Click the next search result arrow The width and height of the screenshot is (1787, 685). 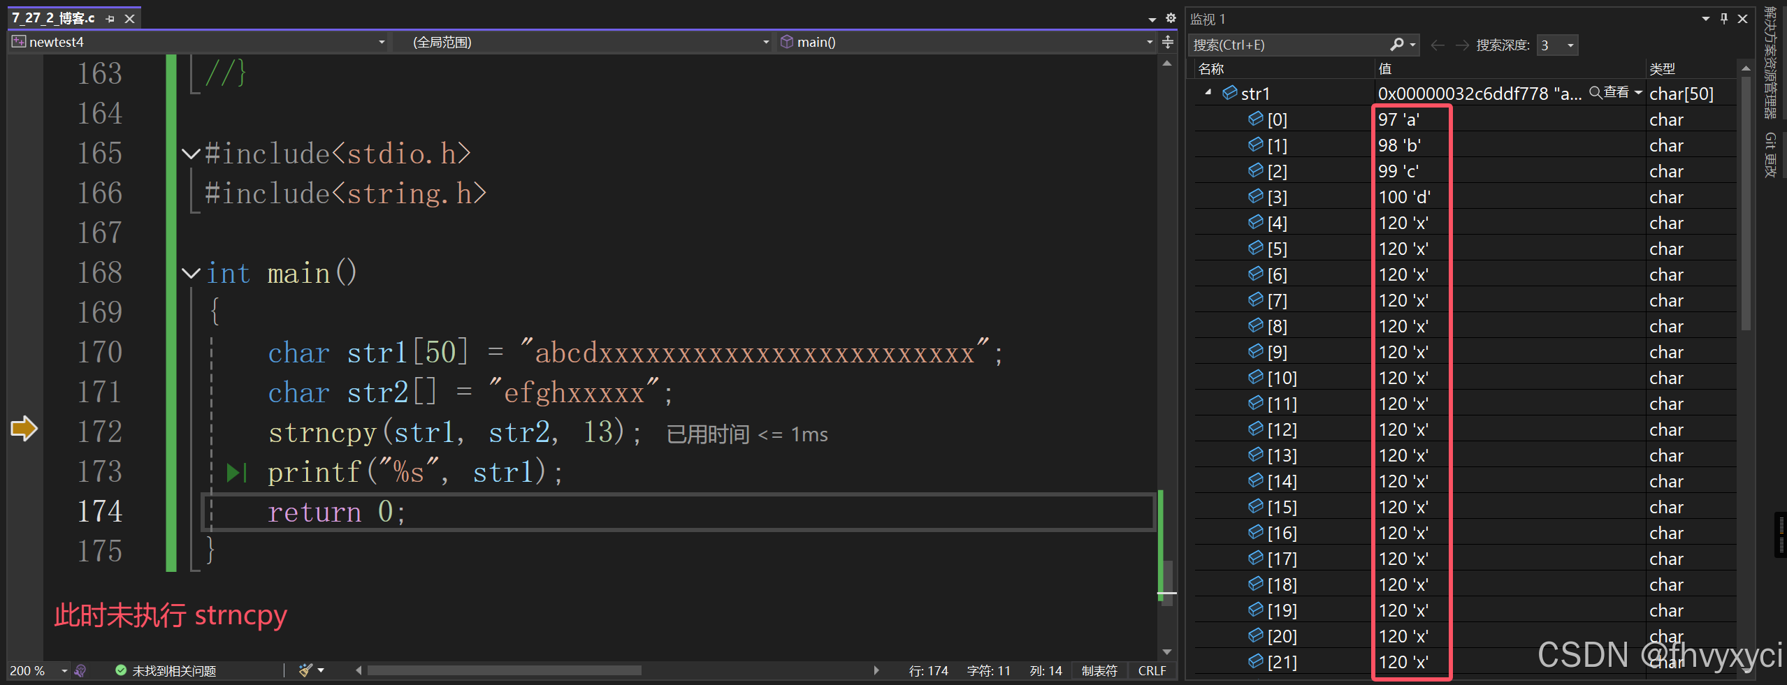(x=1462, y=45)
